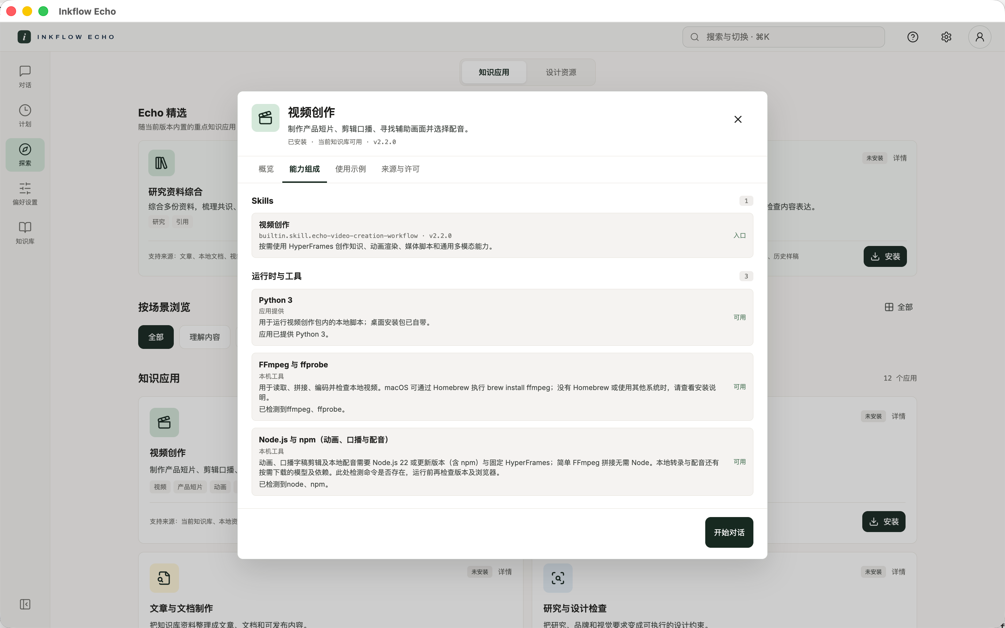Open the user profile avatar icon
1005x628 pixels.
[x=979, y=37]
